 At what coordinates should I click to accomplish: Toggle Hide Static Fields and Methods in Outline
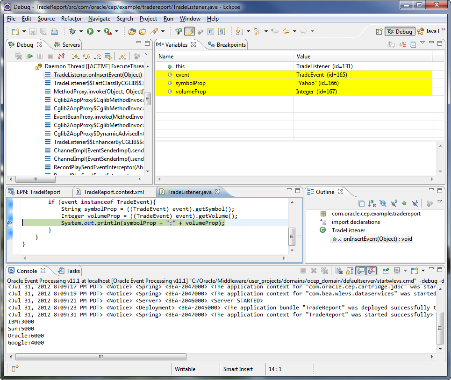394,204
